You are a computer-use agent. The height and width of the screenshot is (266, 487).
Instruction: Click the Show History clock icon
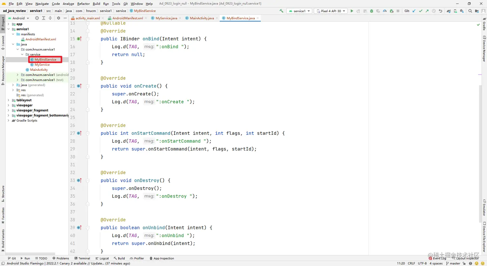[434, 11]
